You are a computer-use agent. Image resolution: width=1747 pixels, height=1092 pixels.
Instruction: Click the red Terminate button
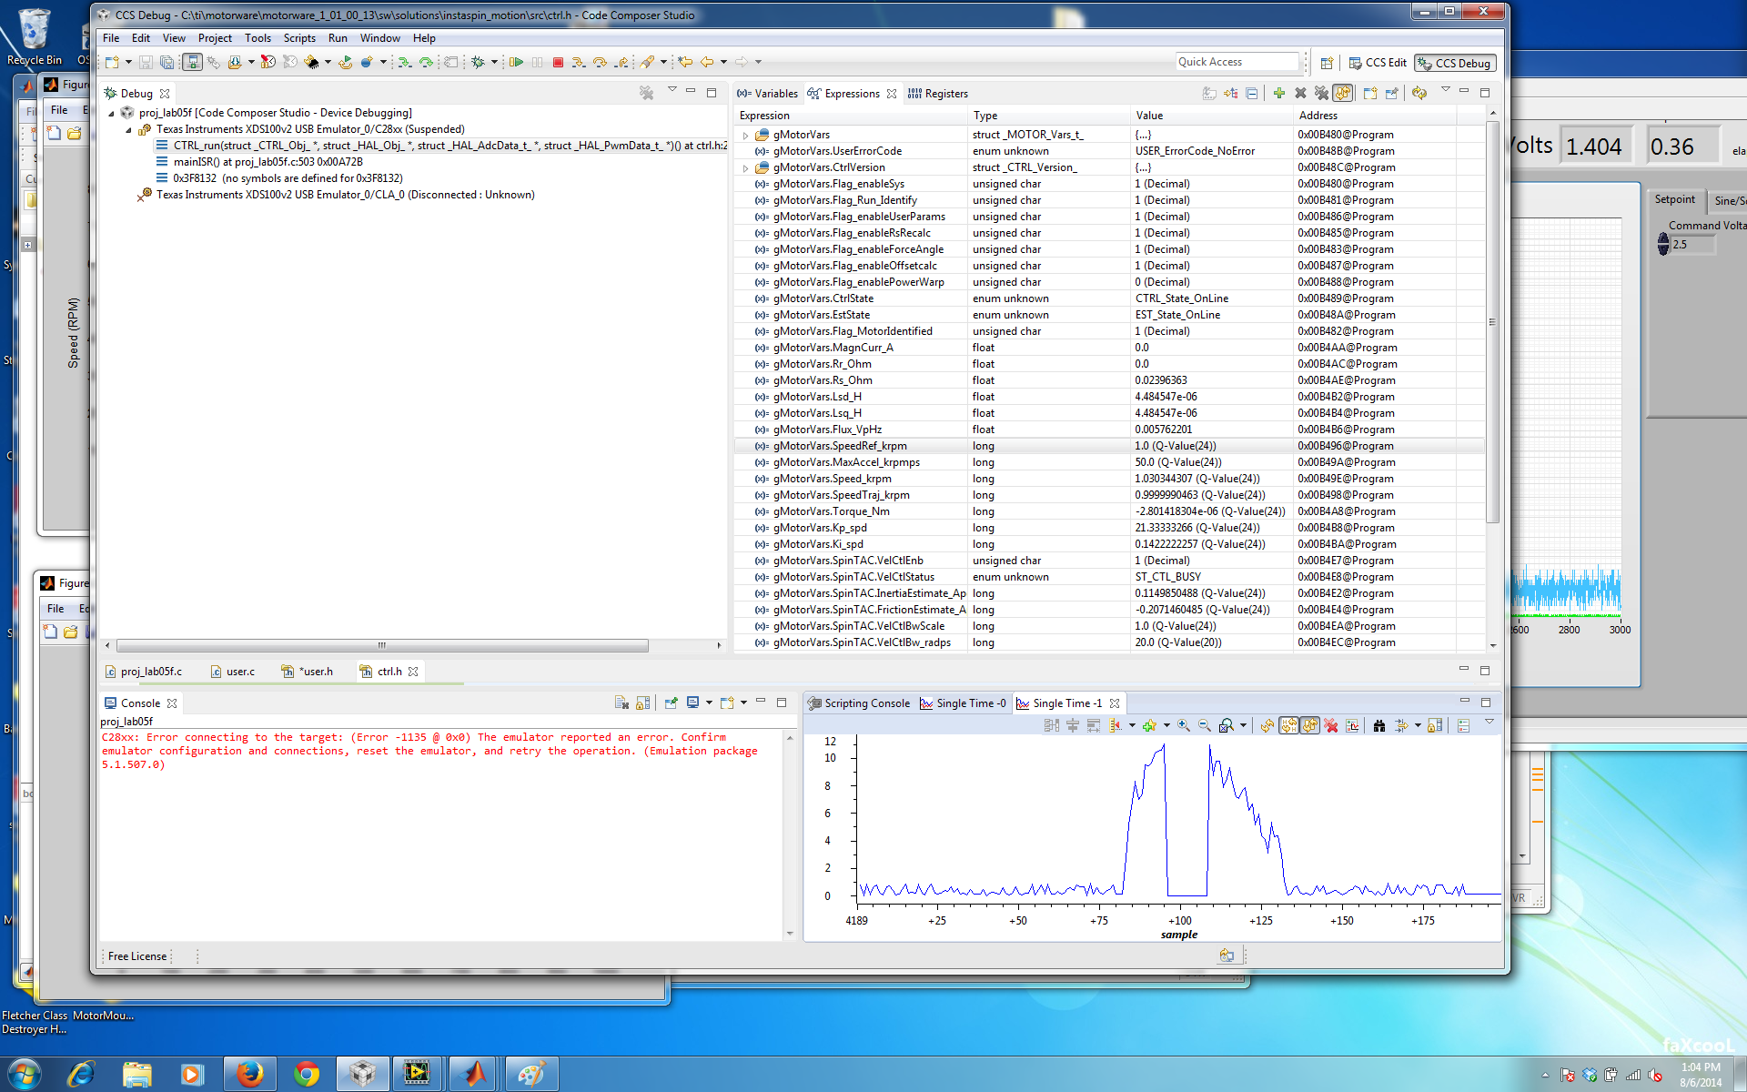pyautogui.click(x=559, y=62)
